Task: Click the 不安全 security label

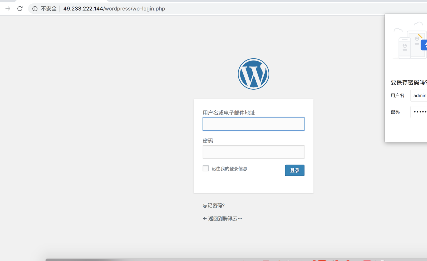Action: point(49,9)
